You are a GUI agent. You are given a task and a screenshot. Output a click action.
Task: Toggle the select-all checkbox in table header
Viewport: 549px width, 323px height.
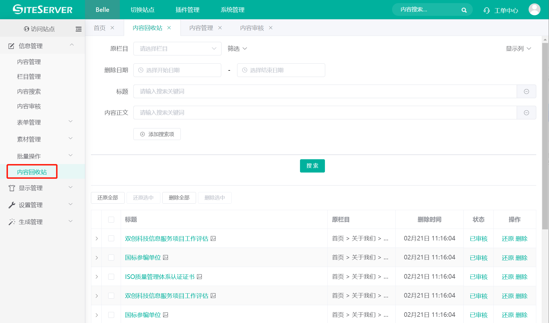[x=111, y=219]
